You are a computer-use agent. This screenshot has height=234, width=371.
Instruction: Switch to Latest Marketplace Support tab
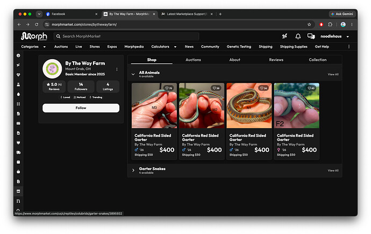186,14
